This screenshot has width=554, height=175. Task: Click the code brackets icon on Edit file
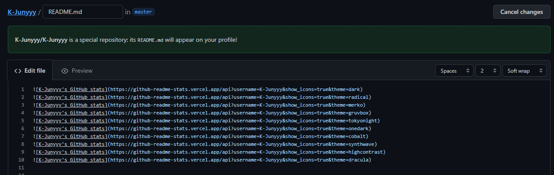(x=18, y=71)
